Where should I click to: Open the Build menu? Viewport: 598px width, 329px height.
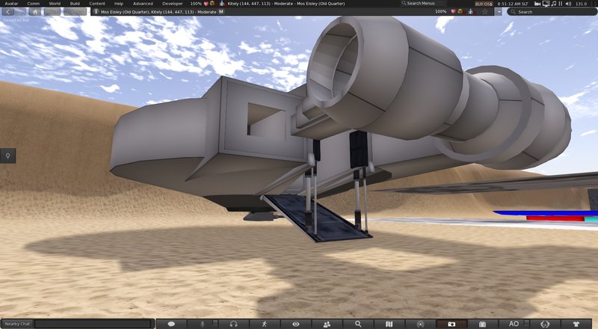(x=75, y=4)
